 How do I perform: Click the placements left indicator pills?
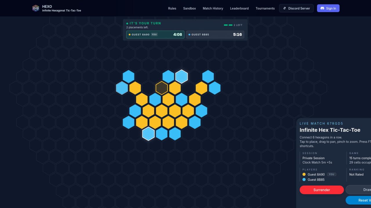[228, 25]
